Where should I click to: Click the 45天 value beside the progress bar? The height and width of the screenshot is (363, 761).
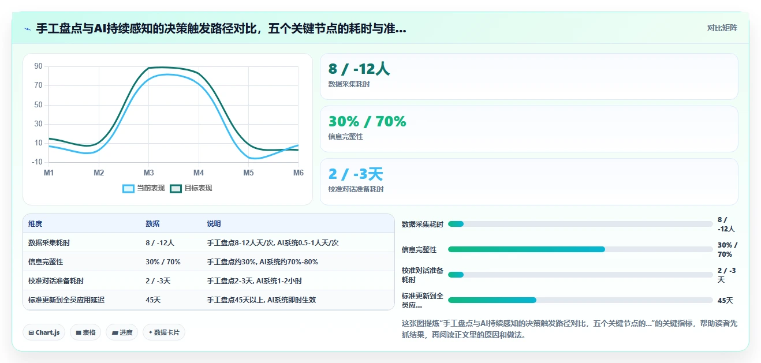point(725,301)
